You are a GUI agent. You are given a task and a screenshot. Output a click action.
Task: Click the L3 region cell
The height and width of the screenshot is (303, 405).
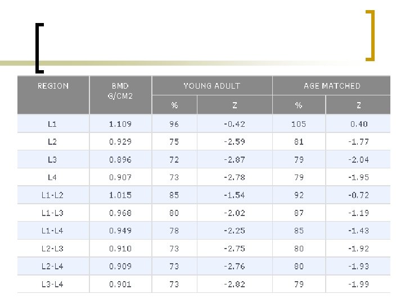[x=52, y=159]
